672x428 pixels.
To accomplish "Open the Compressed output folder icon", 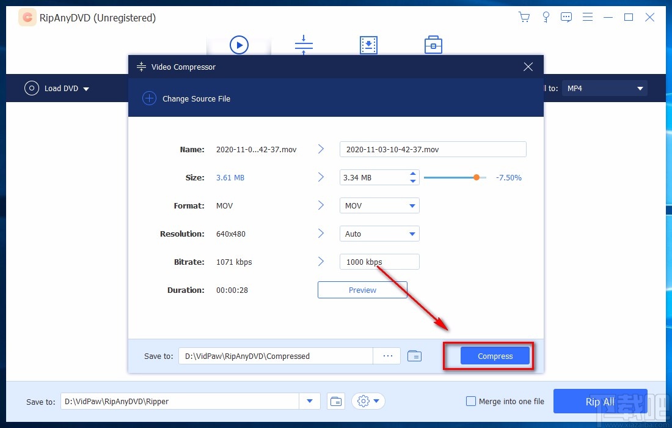I will [414, 356].
